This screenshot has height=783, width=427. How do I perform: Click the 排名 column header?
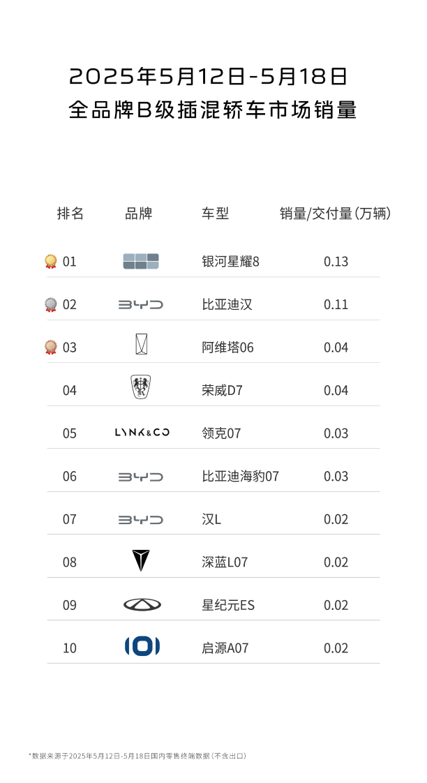tap(70, 214)
